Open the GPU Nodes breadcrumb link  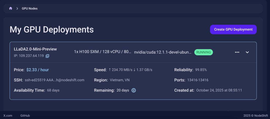tap(30, 8)
